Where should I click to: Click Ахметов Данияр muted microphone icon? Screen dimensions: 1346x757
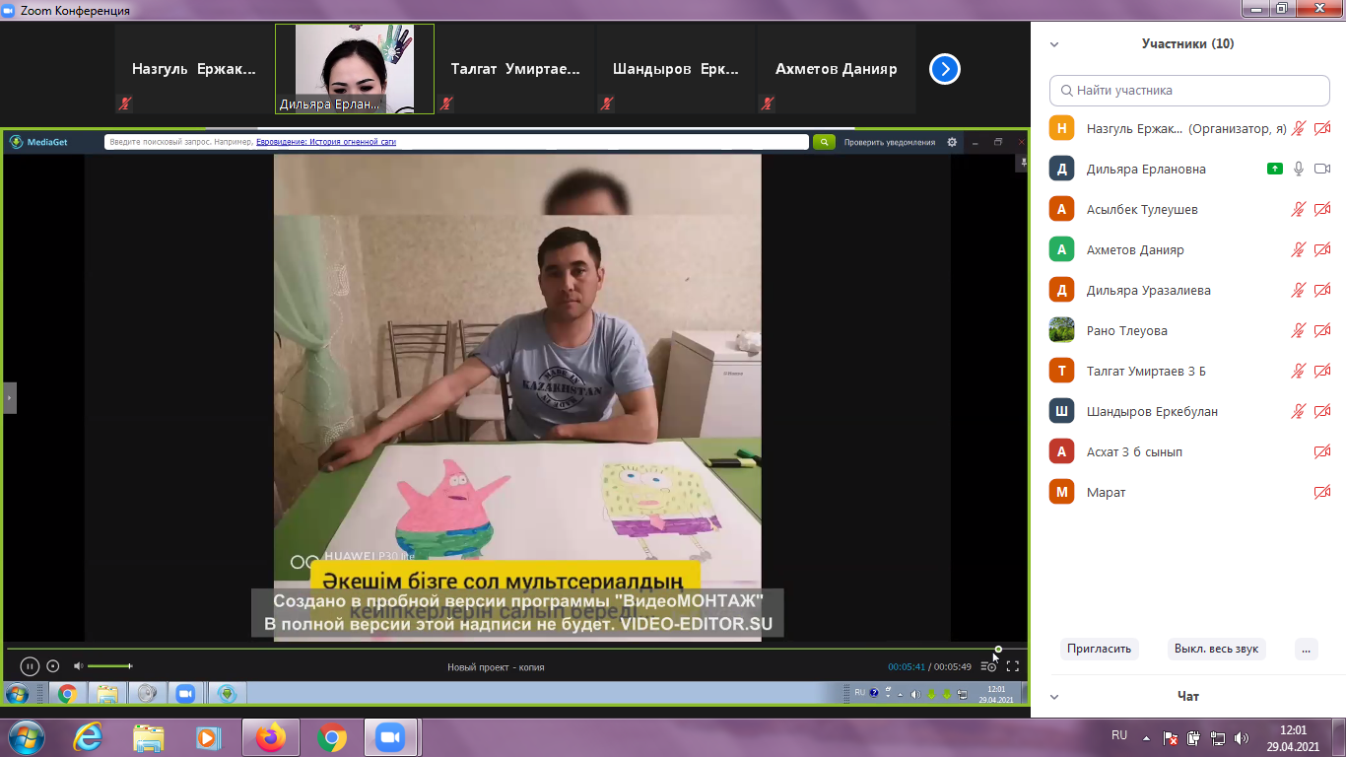point(1299,249)
